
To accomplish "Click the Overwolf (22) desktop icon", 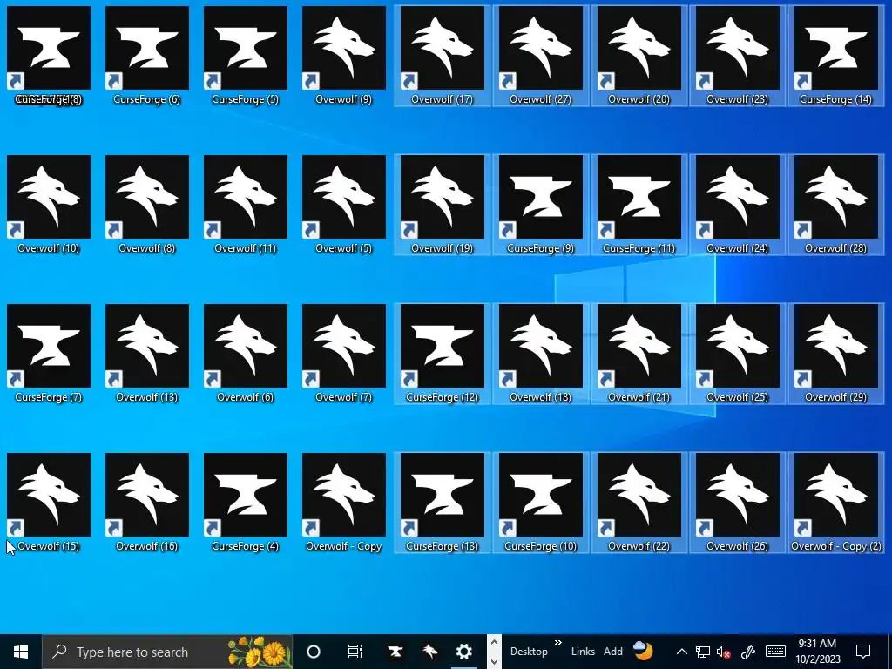I will click(x=639, y=503).
